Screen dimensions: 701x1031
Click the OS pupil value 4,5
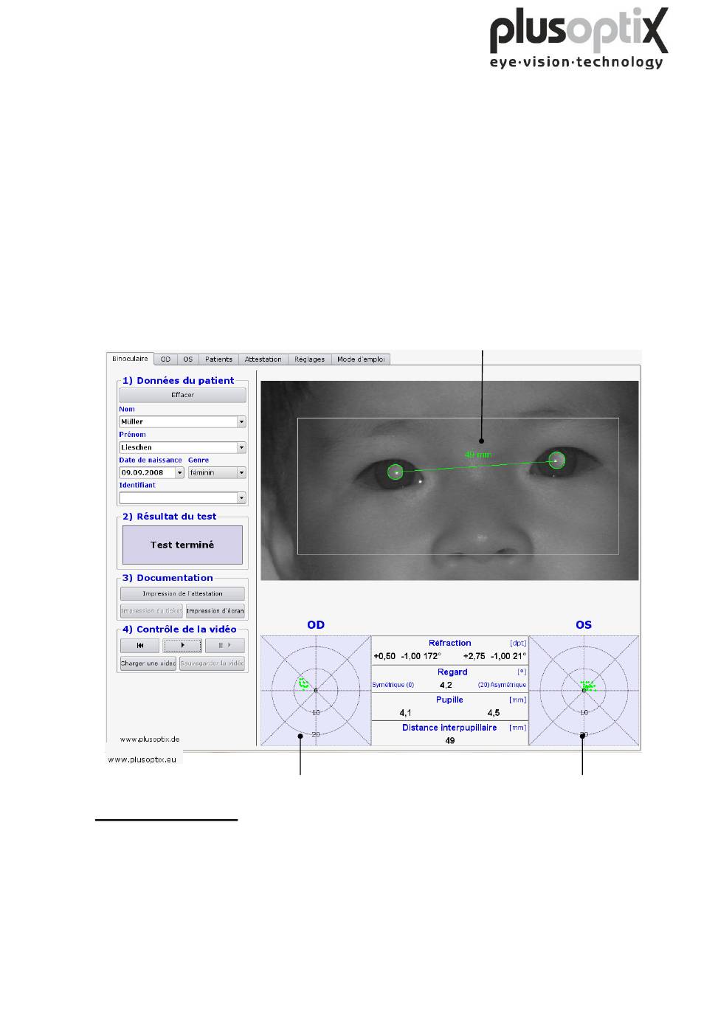[494, 713]
